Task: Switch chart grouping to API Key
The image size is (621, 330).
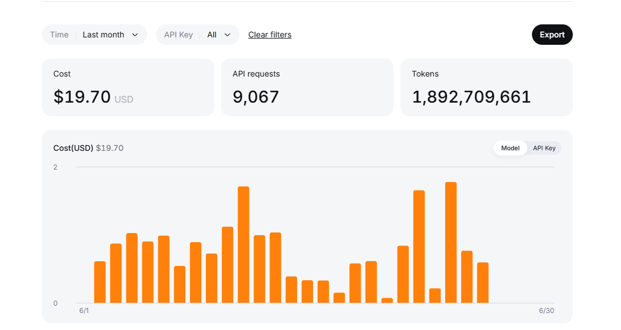Action: (544, 148)
